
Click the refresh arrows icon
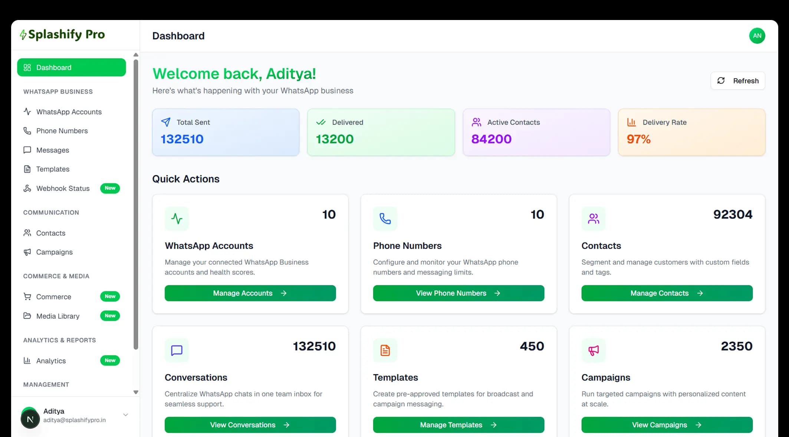(x=721, y=81)
